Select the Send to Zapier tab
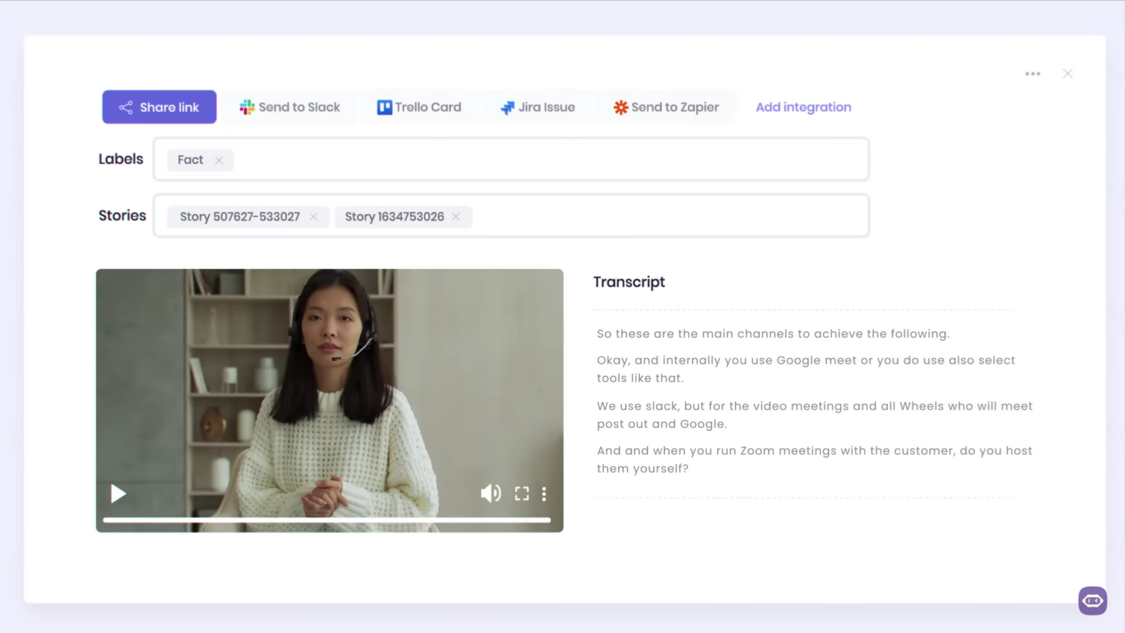 666,107
